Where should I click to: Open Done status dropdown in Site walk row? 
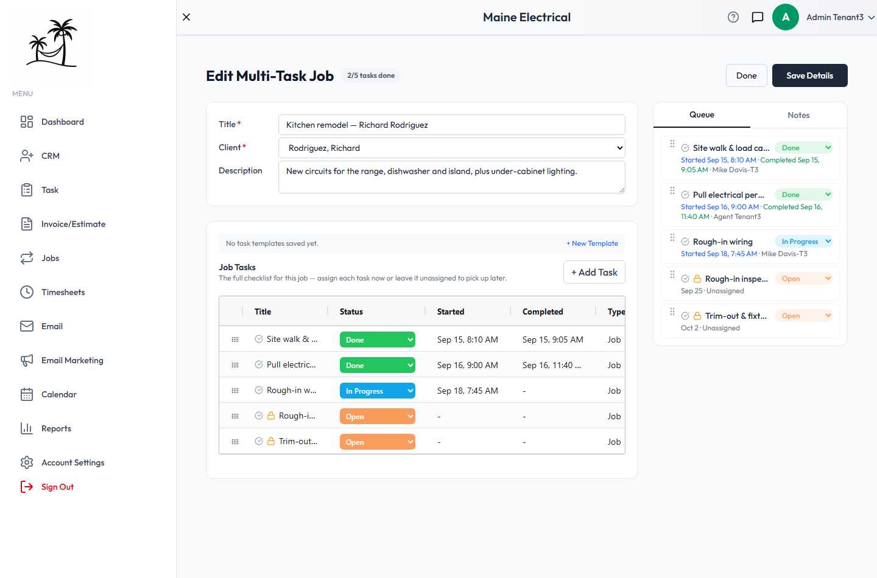coord(378,339)
